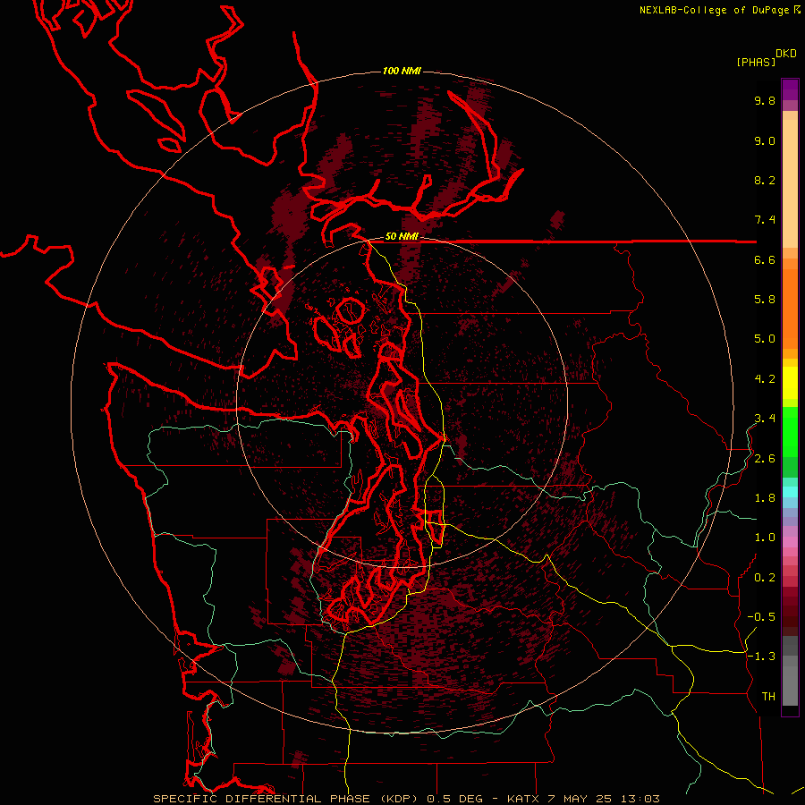Screen dimensions: 805x805
Task: Click the yellow segment of the color scale
Action: (790, 383)
